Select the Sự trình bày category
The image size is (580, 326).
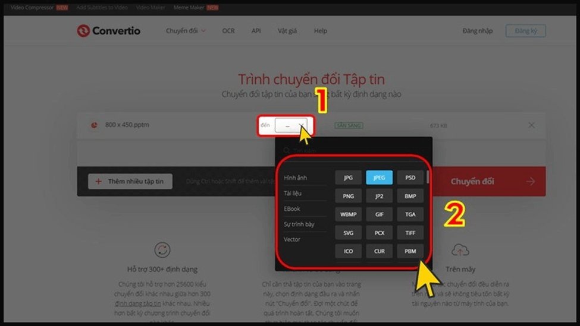(299, 224)
